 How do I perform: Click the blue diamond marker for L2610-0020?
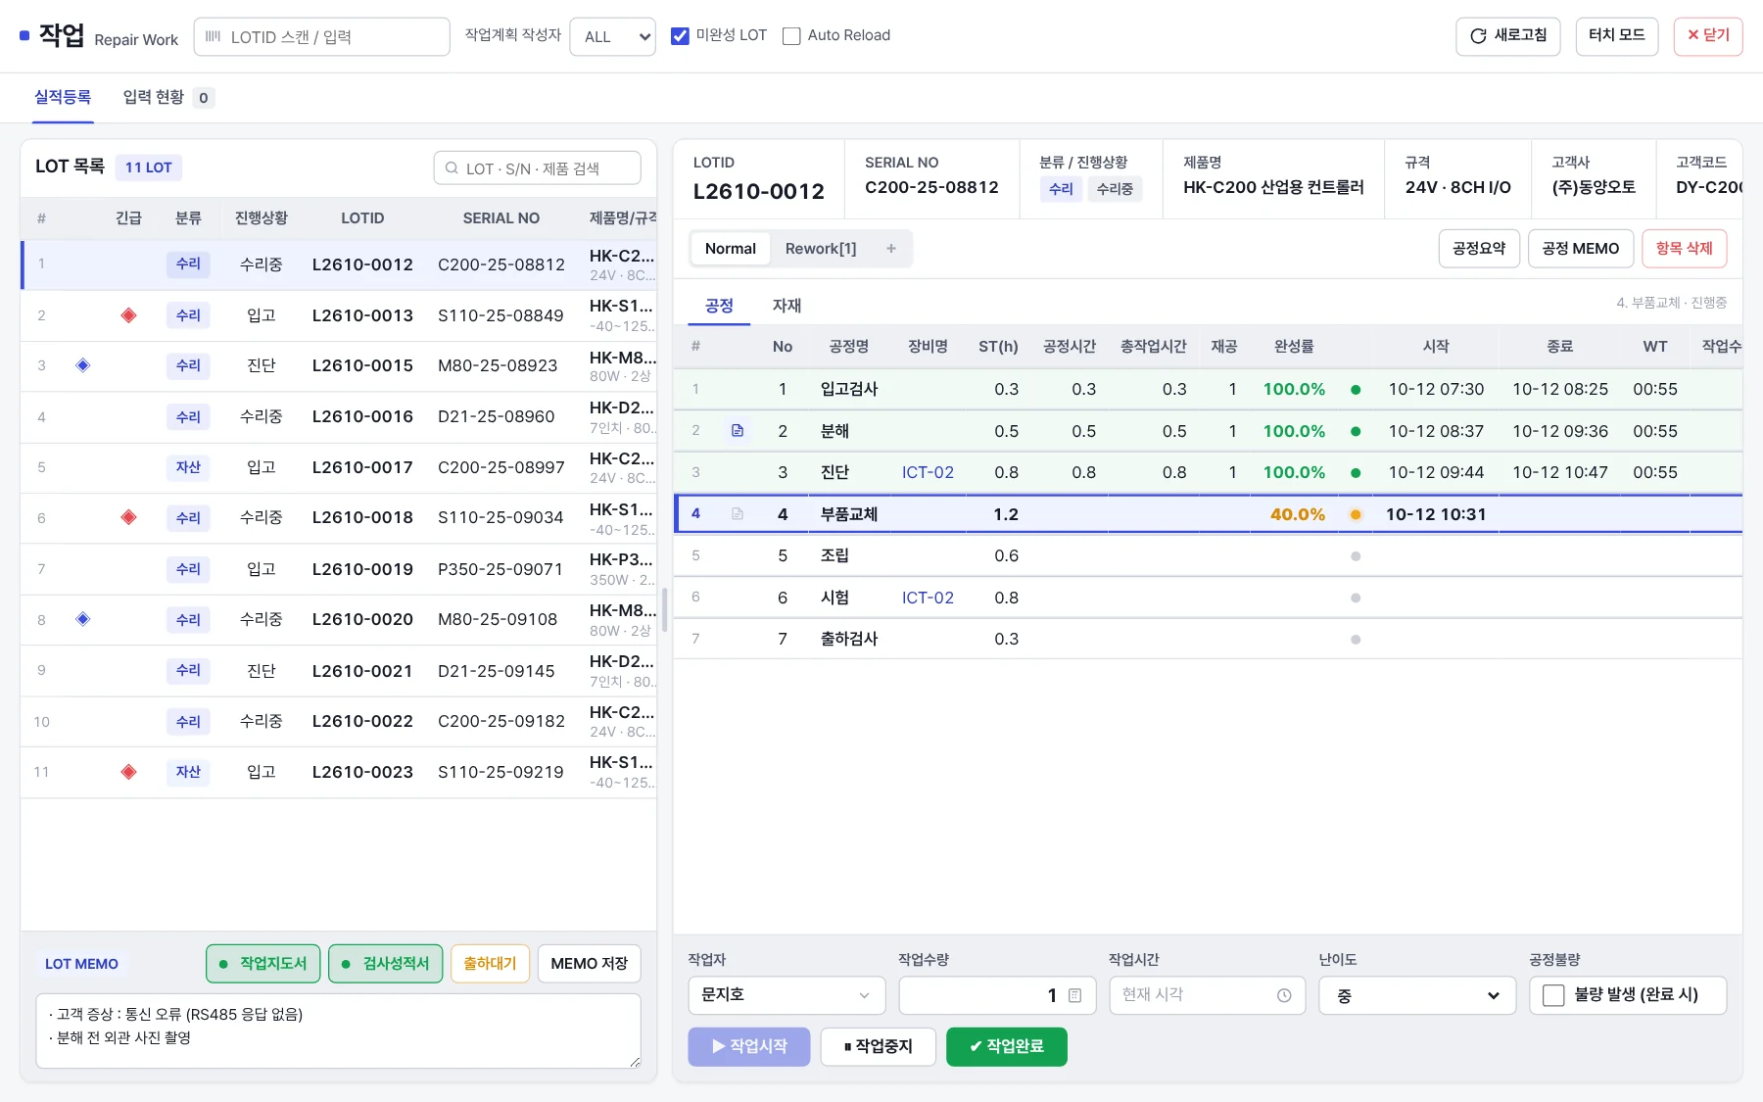[x=83, y=619]
